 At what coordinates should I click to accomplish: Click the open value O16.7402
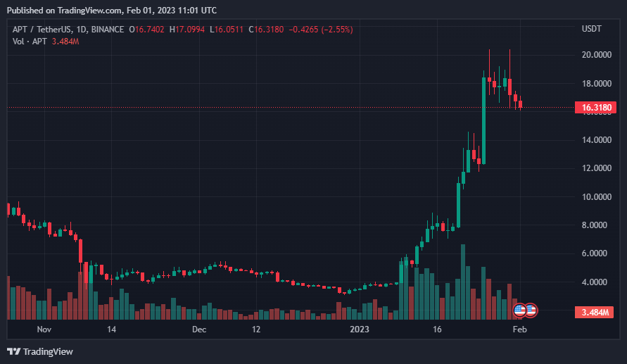(146, 29)
